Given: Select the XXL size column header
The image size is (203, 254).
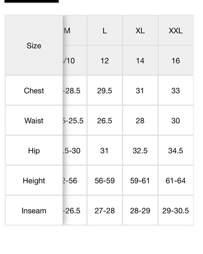Looking at the screenshot, I should click(176, 30).
